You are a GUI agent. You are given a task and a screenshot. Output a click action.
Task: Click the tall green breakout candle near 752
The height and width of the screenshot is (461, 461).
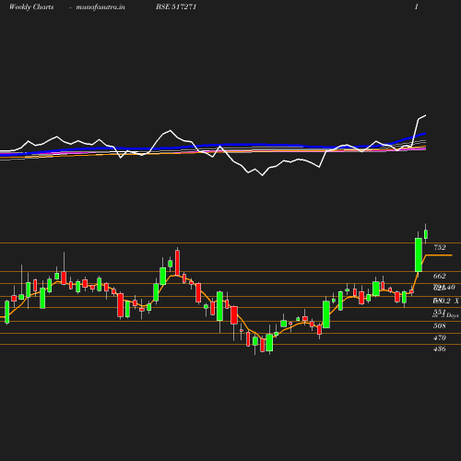point(419,254)
